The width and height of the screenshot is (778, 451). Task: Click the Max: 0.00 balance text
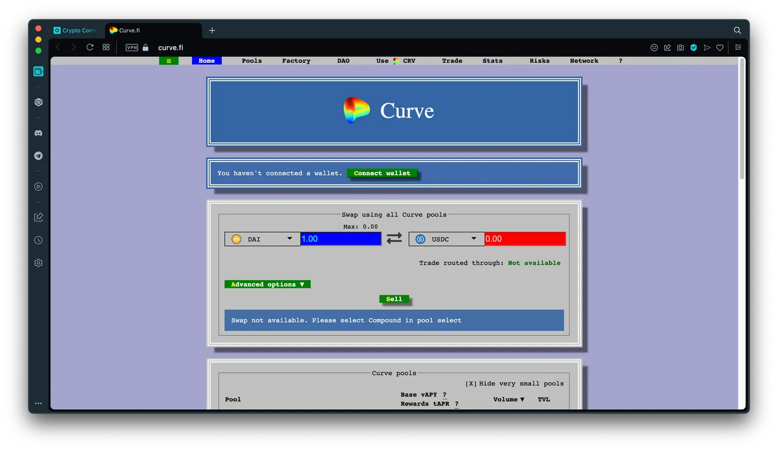tap(360, 227)
